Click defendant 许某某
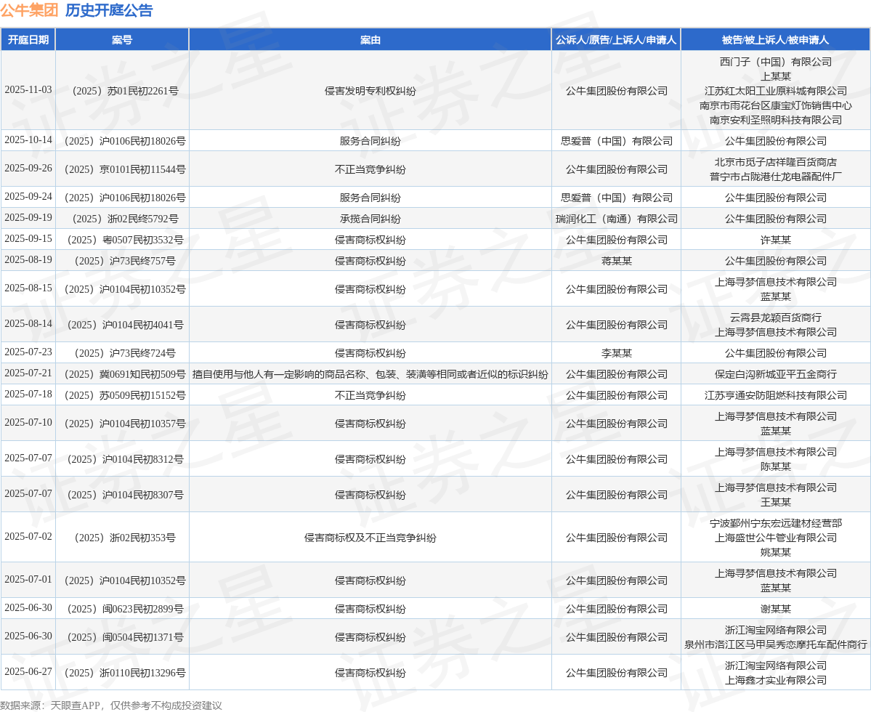This screenshot has width=871, height=712. pyautogui.click(x=775, y=240)
